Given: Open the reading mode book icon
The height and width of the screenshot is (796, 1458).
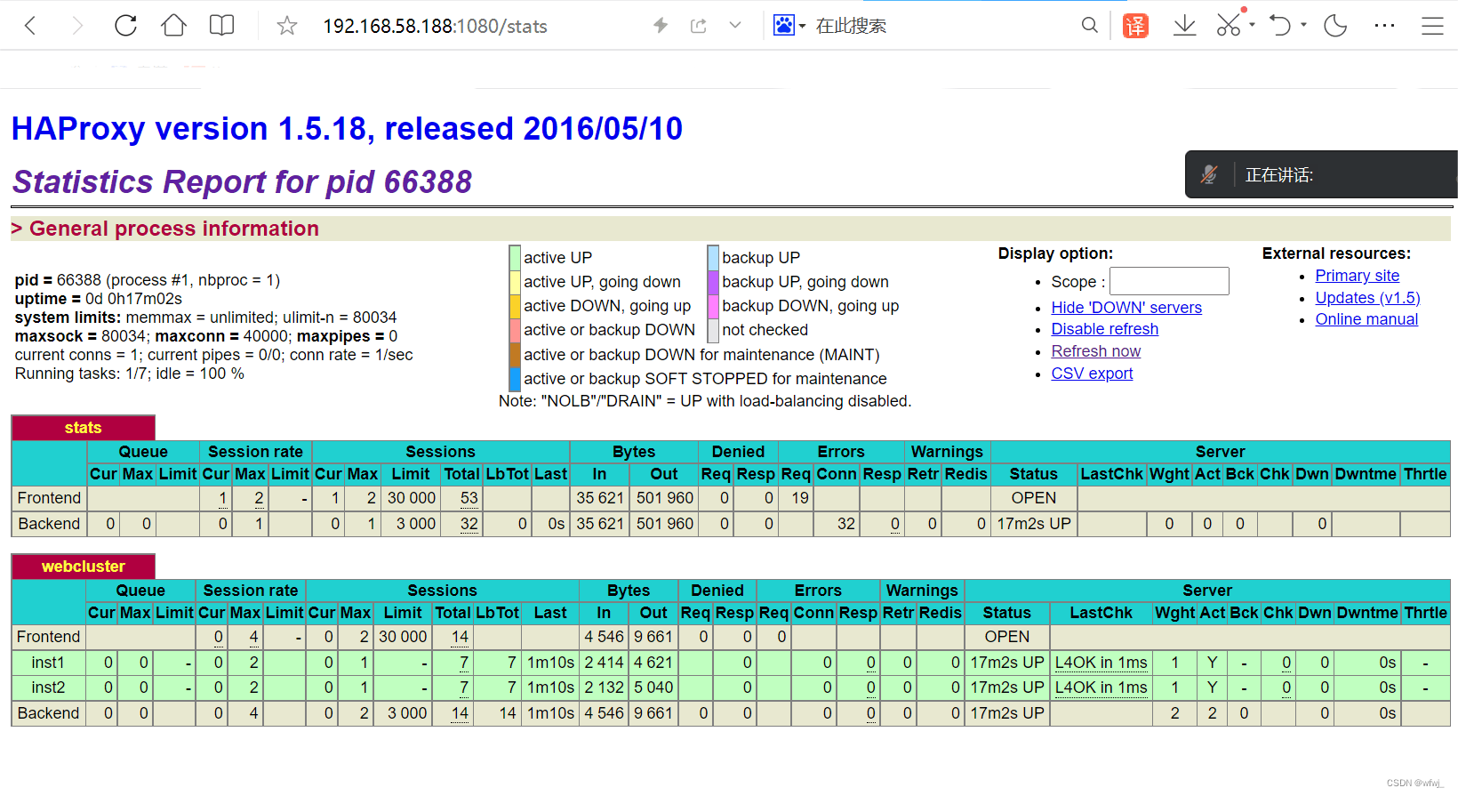Looking at the screenshot, I should tap(221, 26).
